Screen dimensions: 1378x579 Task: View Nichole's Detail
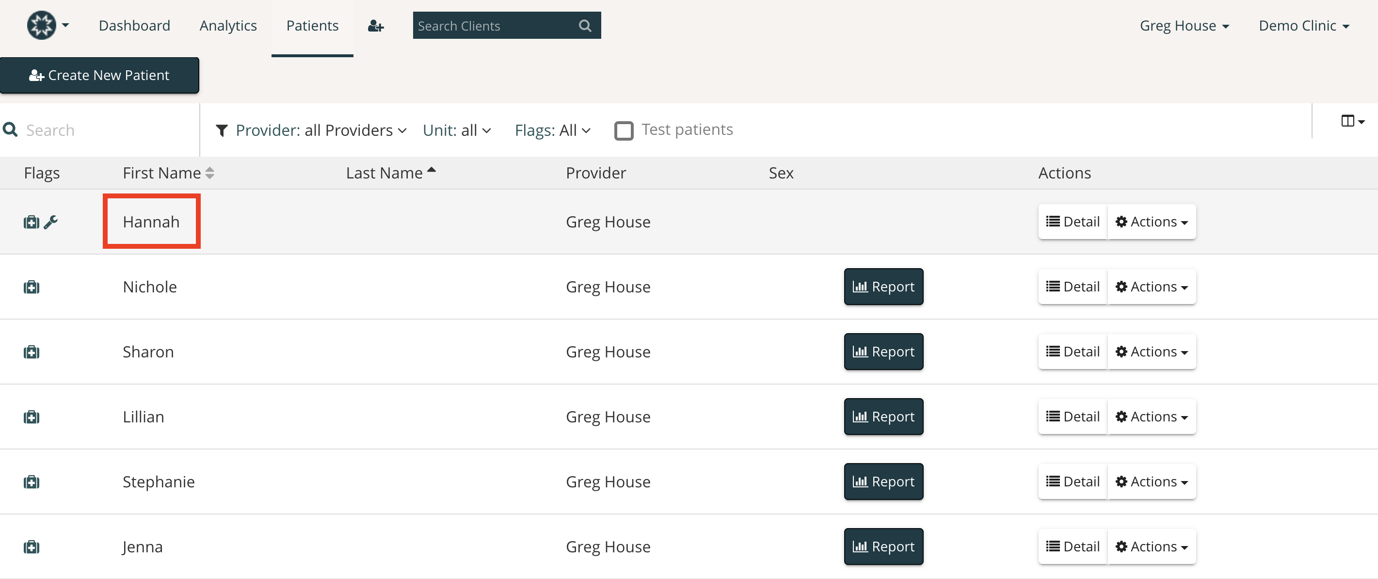click(1073, 287)
